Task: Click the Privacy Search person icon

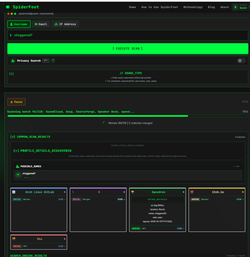Action: (x=13, y=61)
